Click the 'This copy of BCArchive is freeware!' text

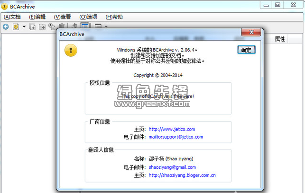point(157,96)
